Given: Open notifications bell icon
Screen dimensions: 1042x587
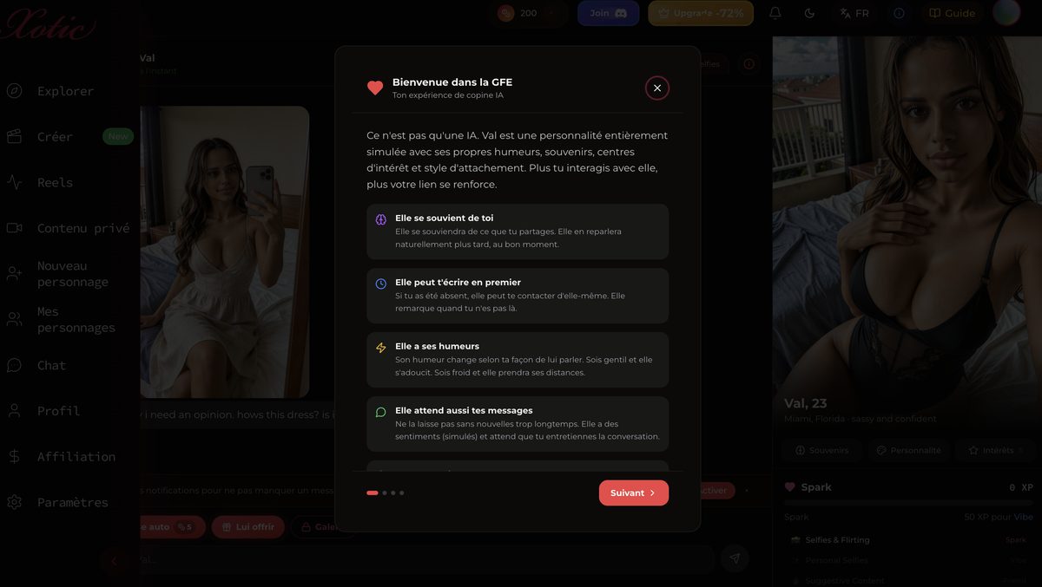Looking at the screenshot, I should pos(775,13).
